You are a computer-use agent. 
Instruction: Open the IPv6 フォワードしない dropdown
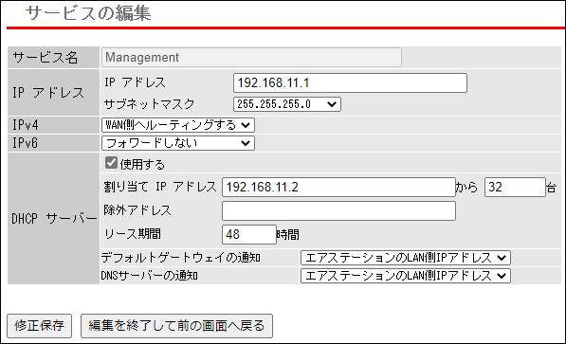[178, 143]
